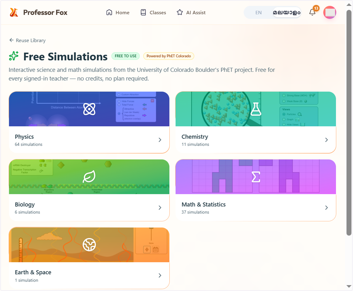Open the notifications bell
353x291 pixels.
click(x=312, y=12)
